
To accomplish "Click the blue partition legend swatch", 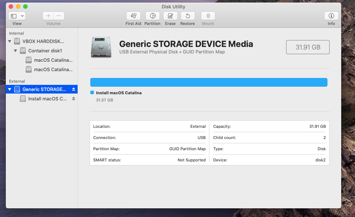I will point(92,93).
